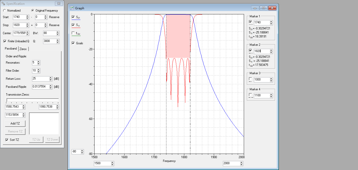Image resolution: width=358 pixels, height=170 pixels.
Task: Click the transmission zero field 1153.5654
Action: pyautogui.click(x=14, y=115)
